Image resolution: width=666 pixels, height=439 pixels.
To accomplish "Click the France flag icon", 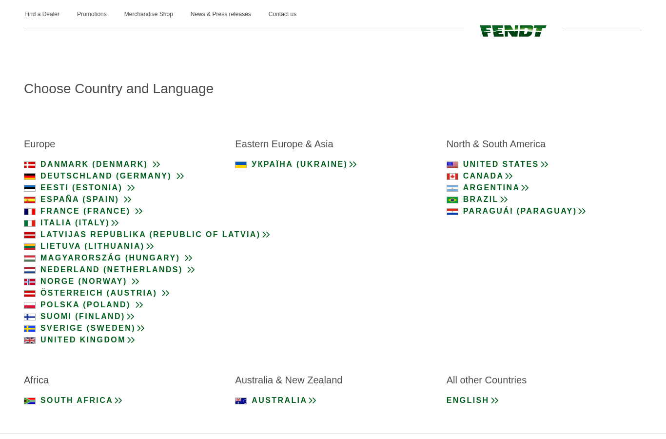I will pyautogui.click(x=30, y=212).
